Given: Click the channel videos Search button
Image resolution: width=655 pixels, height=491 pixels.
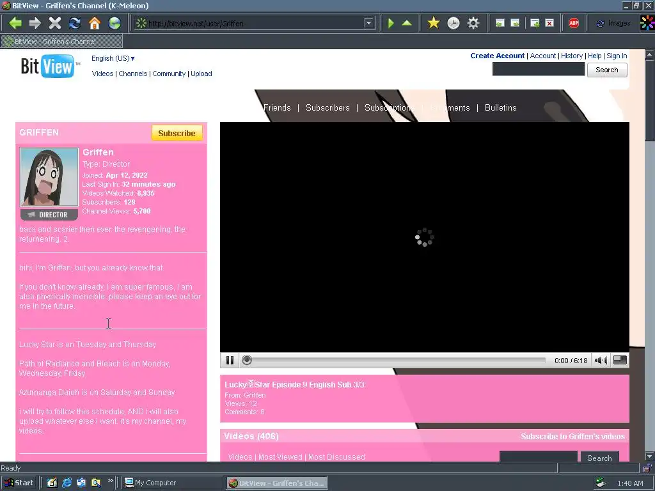Looking at the screenshot, I should point(599,457).
